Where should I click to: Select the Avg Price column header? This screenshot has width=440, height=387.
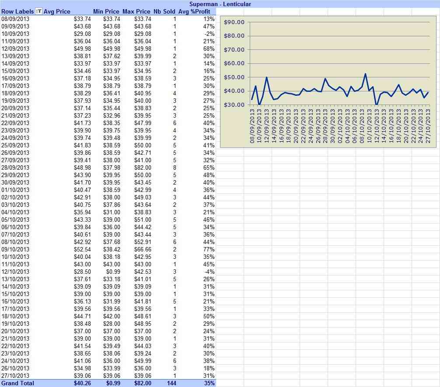click(57, 11)
